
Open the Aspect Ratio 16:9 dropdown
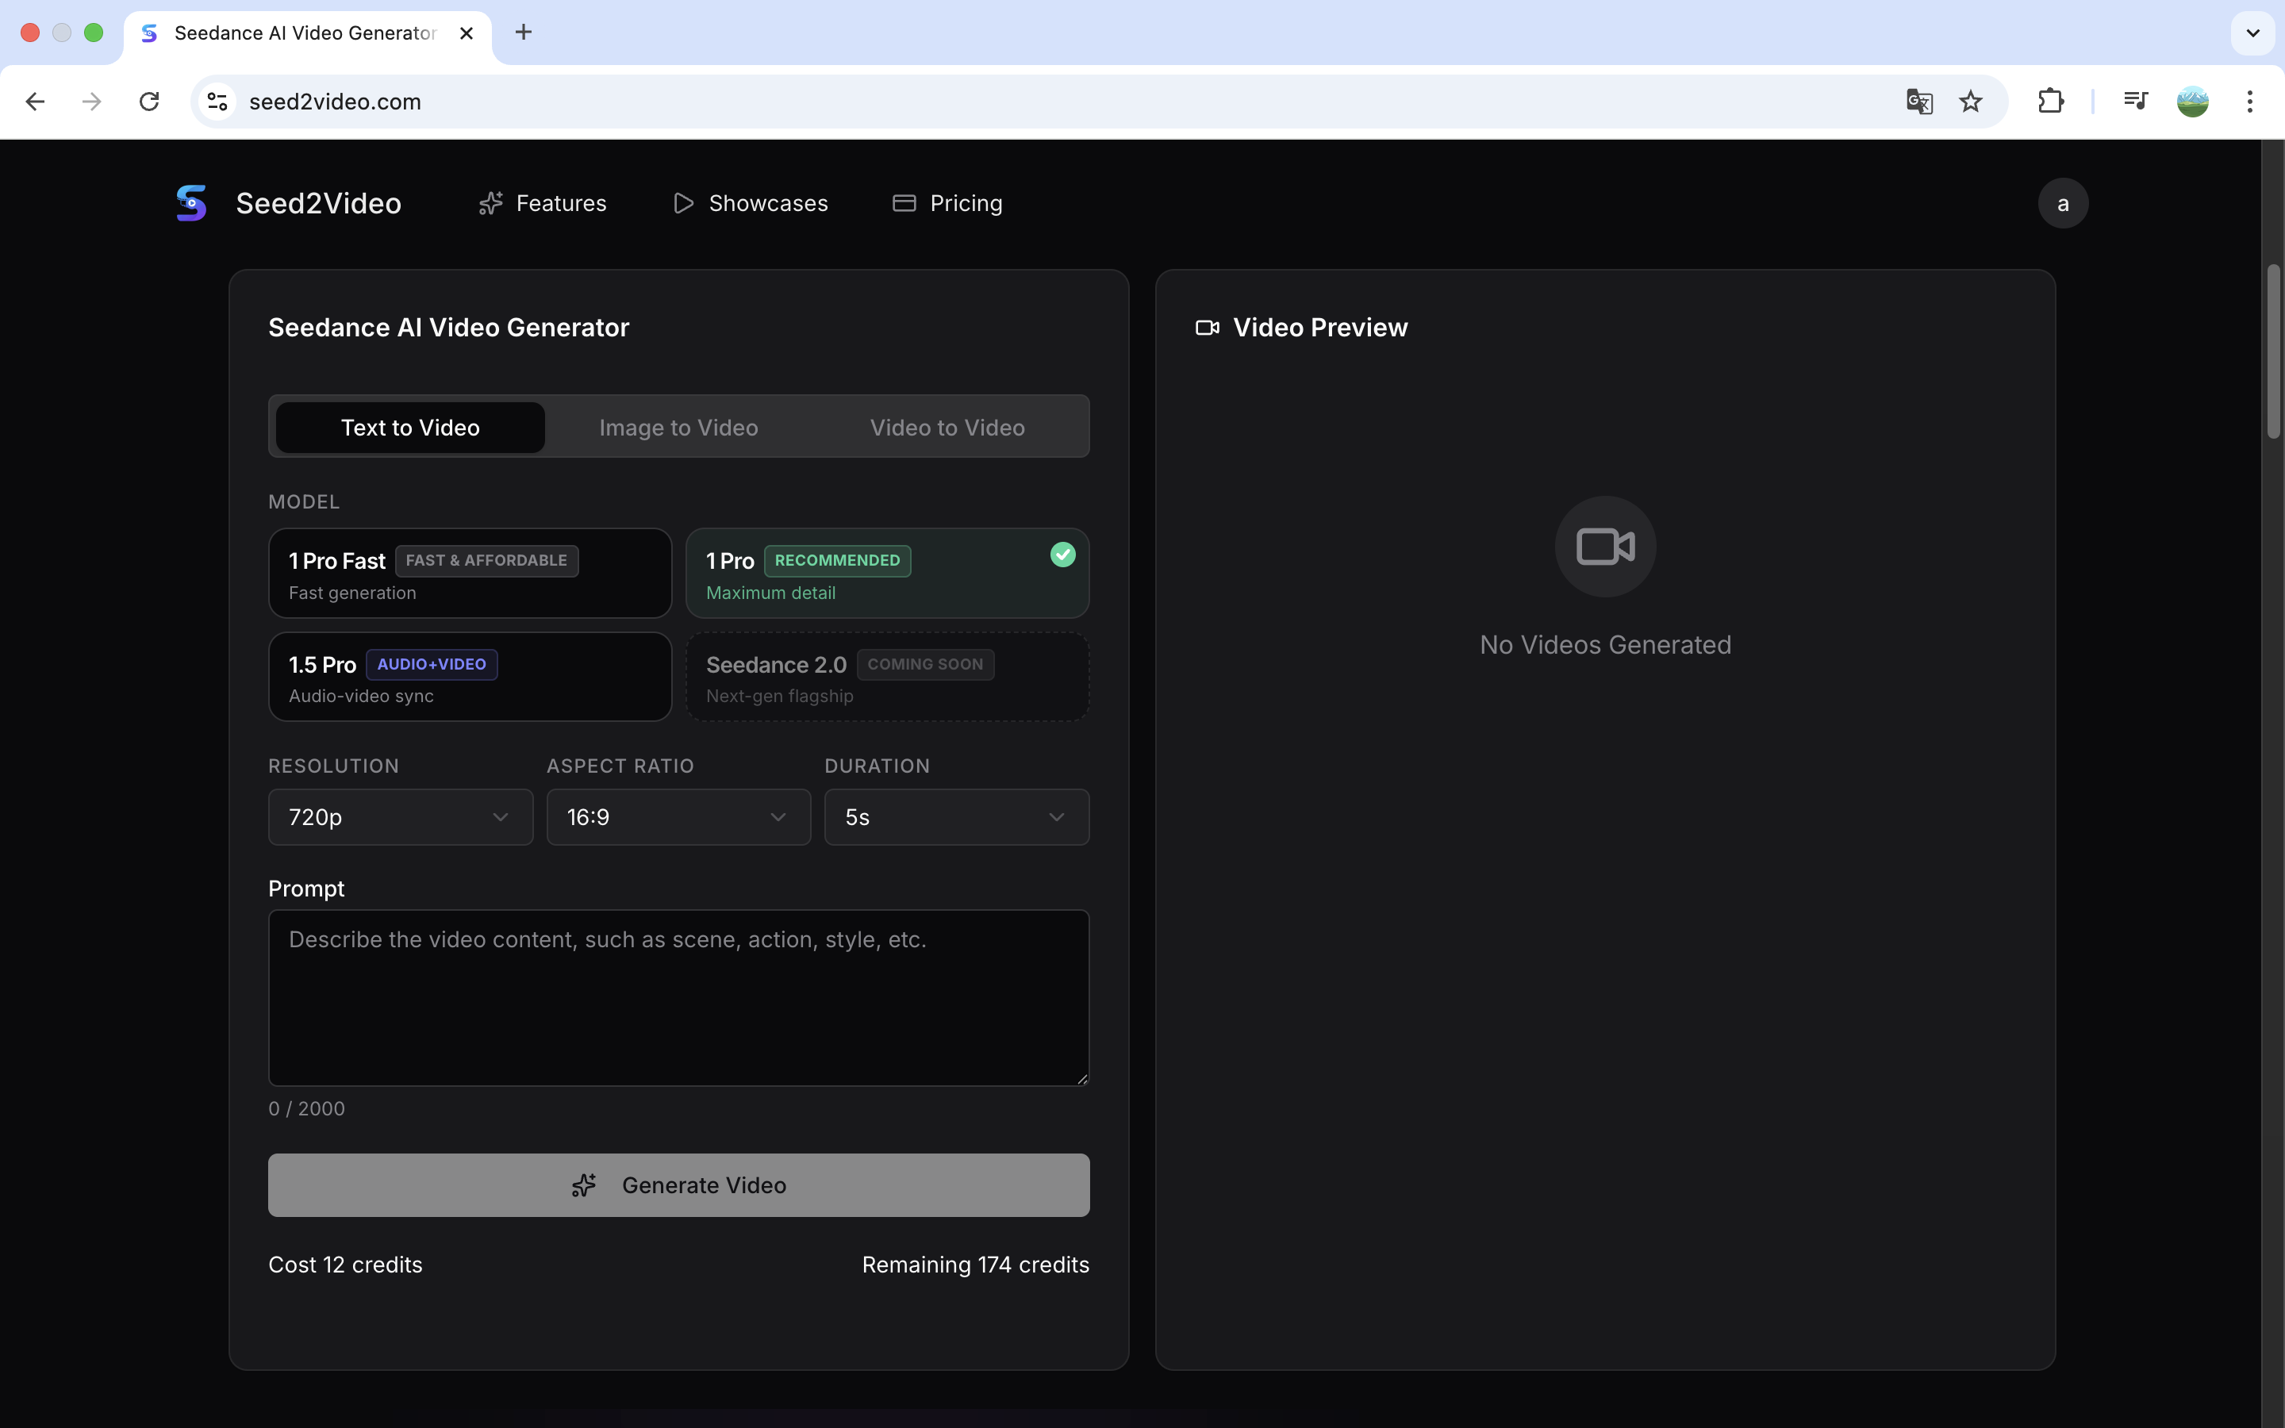point(678,817)
